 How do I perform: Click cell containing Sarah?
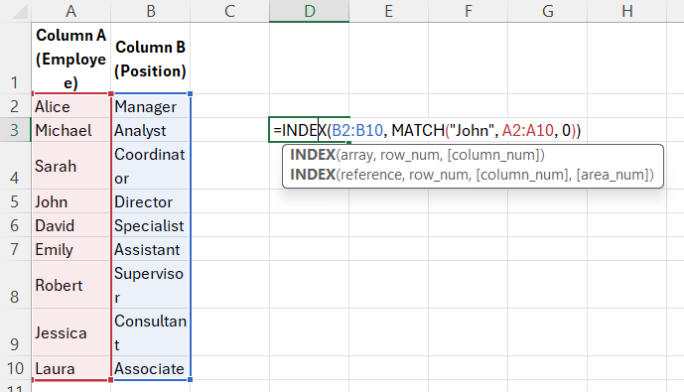click(x=71, y=166)
